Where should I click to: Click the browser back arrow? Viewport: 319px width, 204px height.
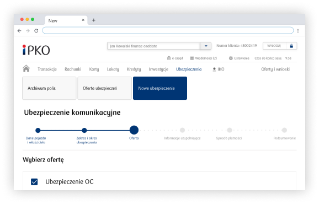(19, 31)
